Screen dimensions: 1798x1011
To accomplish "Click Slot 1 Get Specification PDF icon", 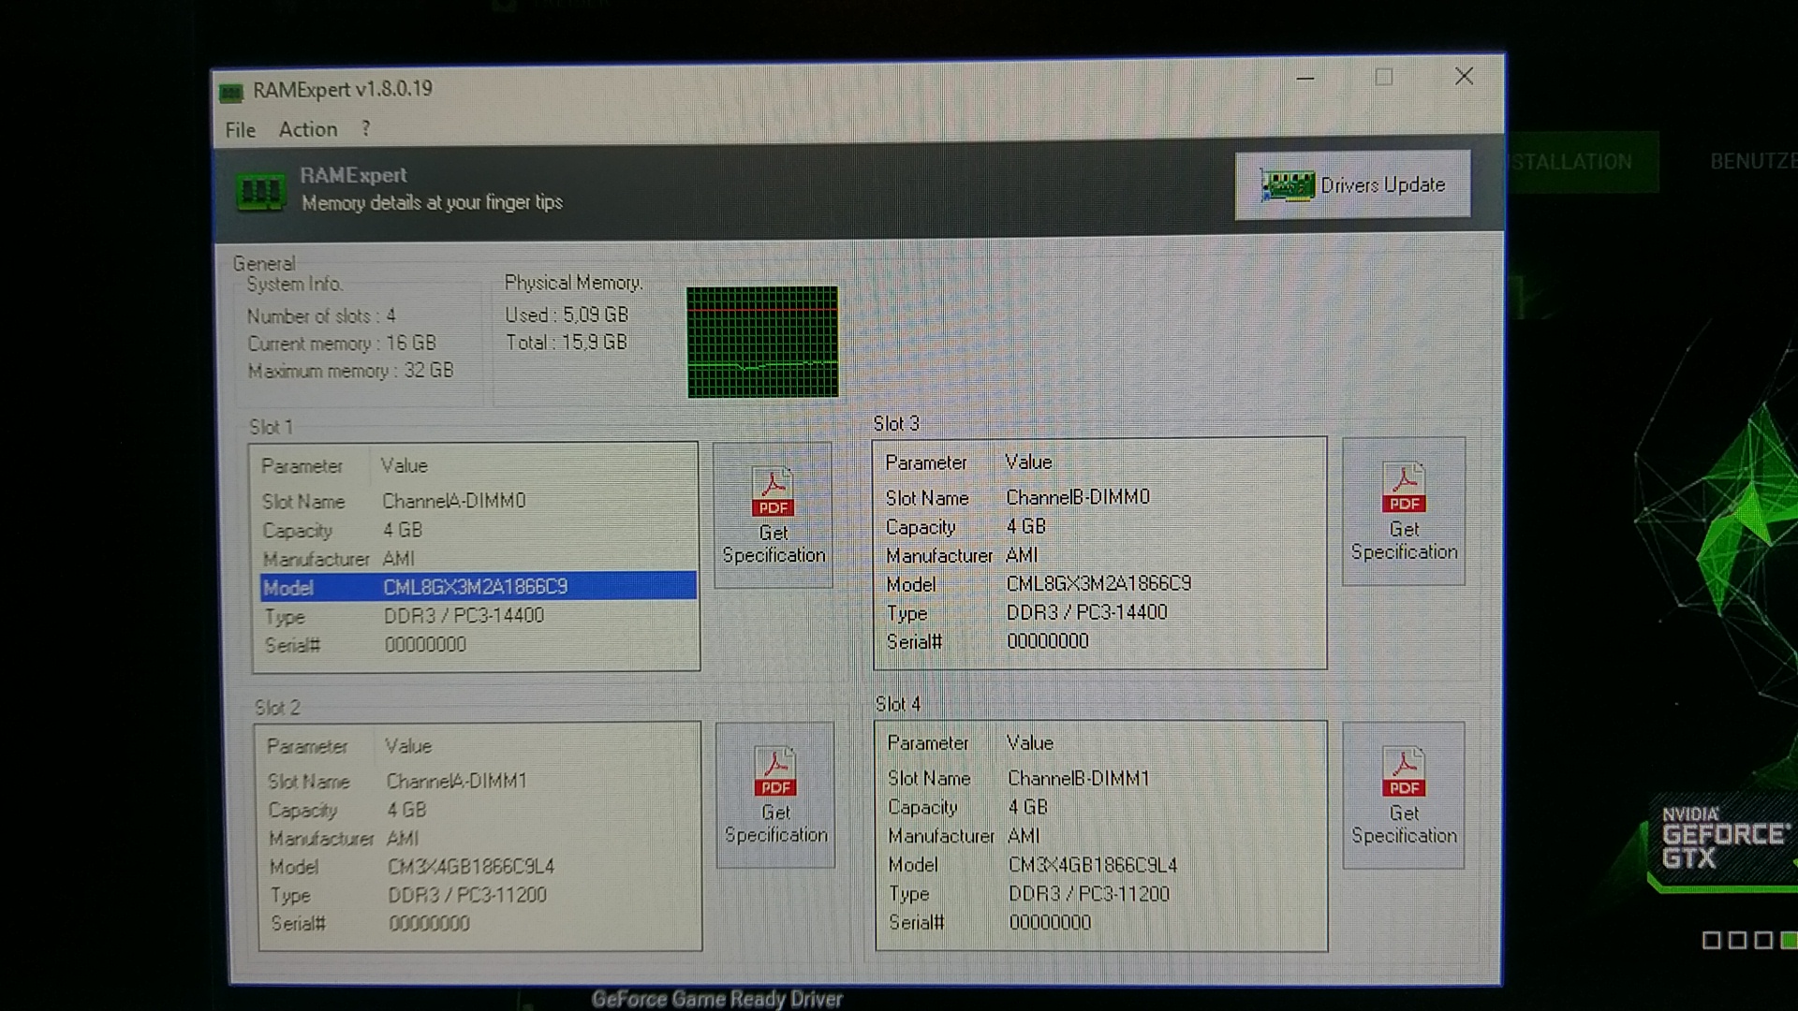I will pos(774,492).
